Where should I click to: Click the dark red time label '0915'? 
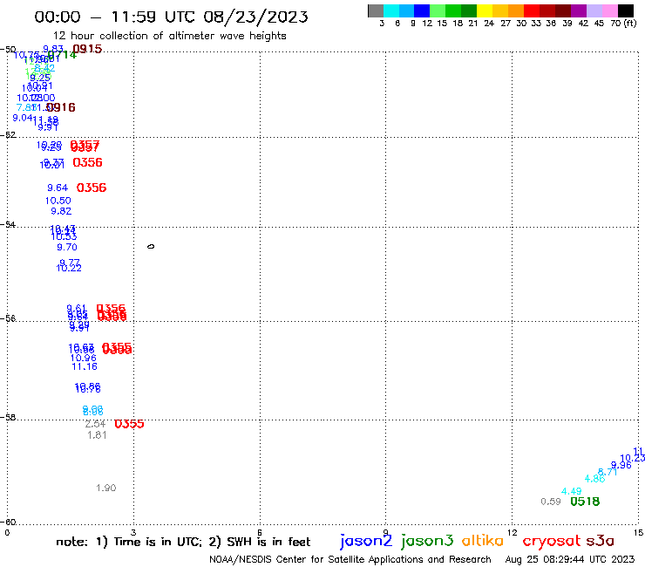coord(87,49)
